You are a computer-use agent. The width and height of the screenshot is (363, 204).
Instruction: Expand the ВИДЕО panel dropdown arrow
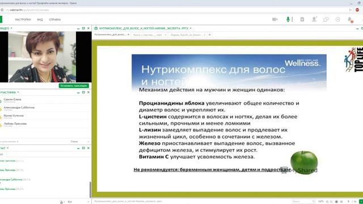click(11, 28)
